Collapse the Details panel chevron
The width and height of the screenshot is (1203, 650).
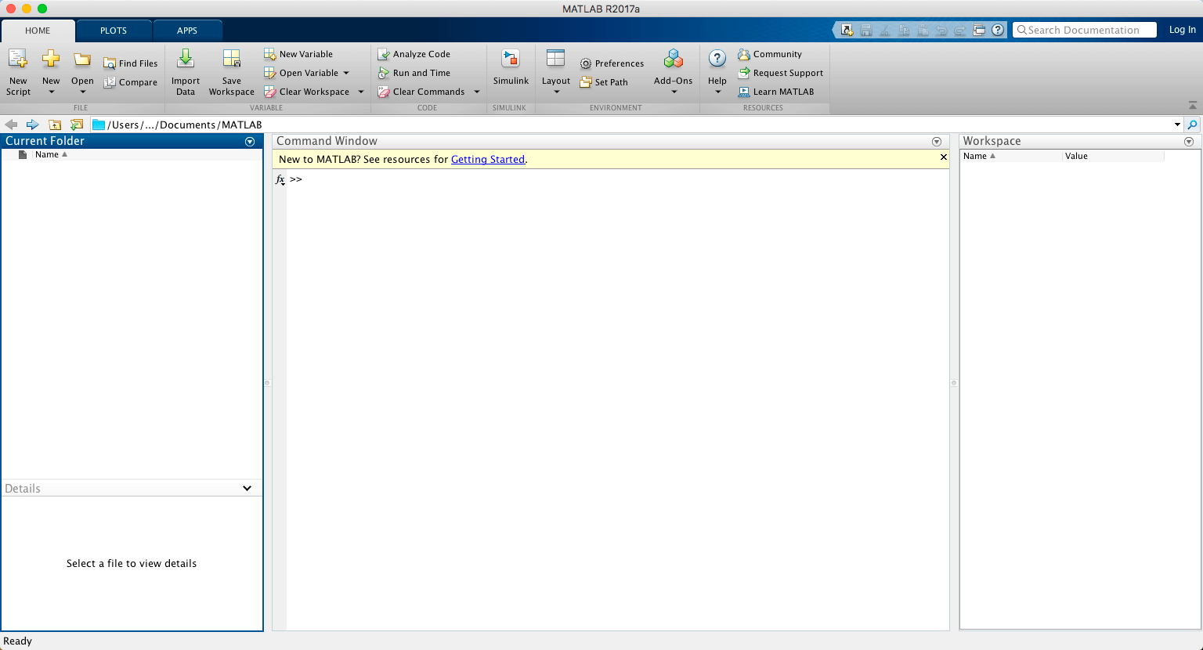[247, 488]
